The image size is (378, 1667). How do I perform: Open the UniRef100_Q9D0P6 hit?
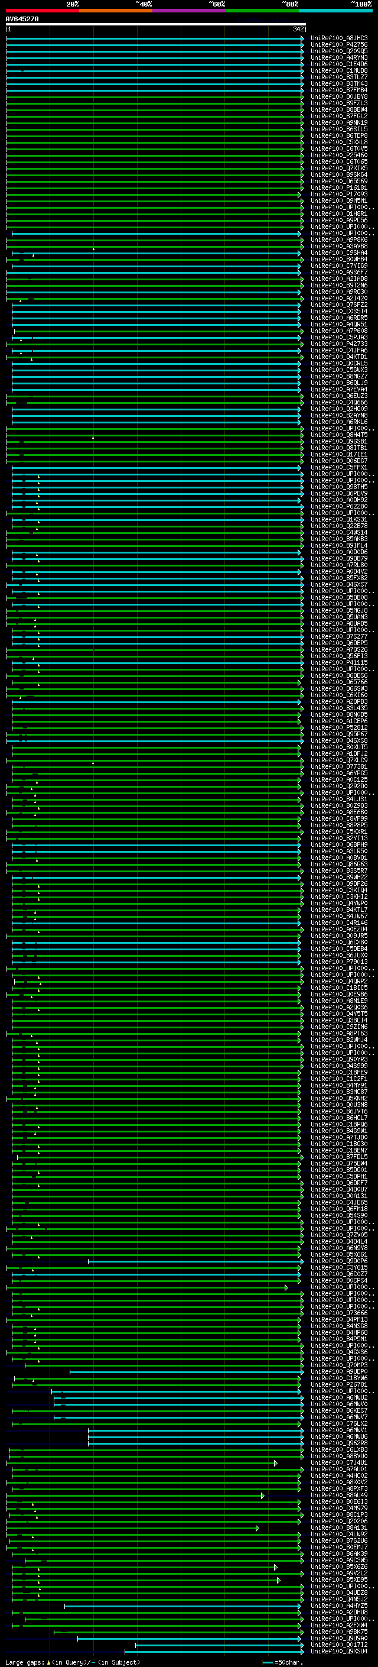point(339,1261)
